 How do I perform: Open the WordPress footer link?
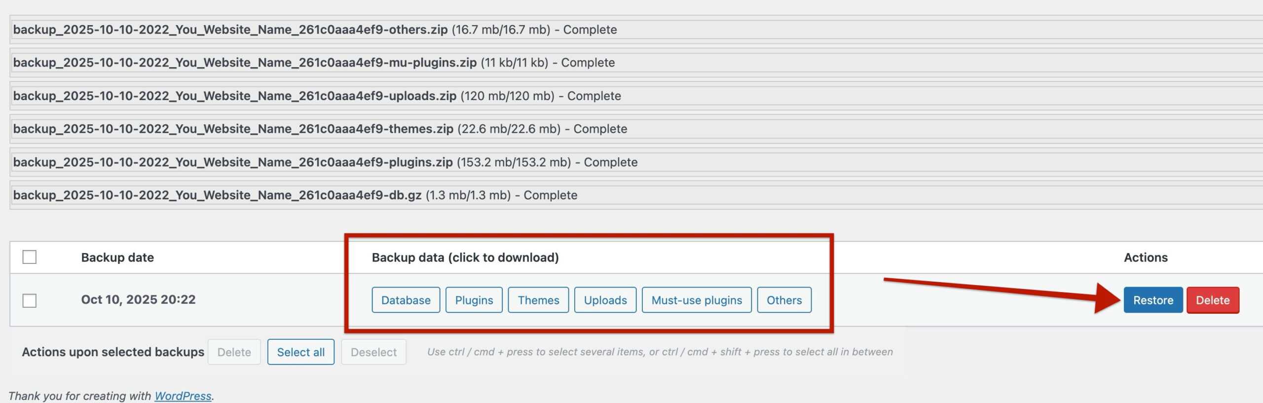(183, 396)
